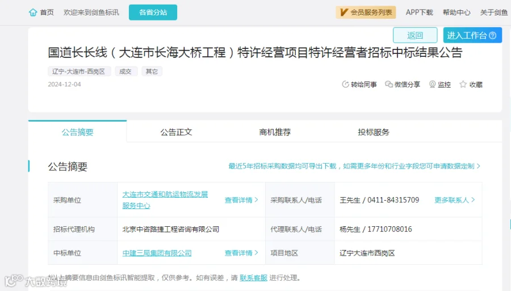Click the 返回 back button

pos(415,35)
